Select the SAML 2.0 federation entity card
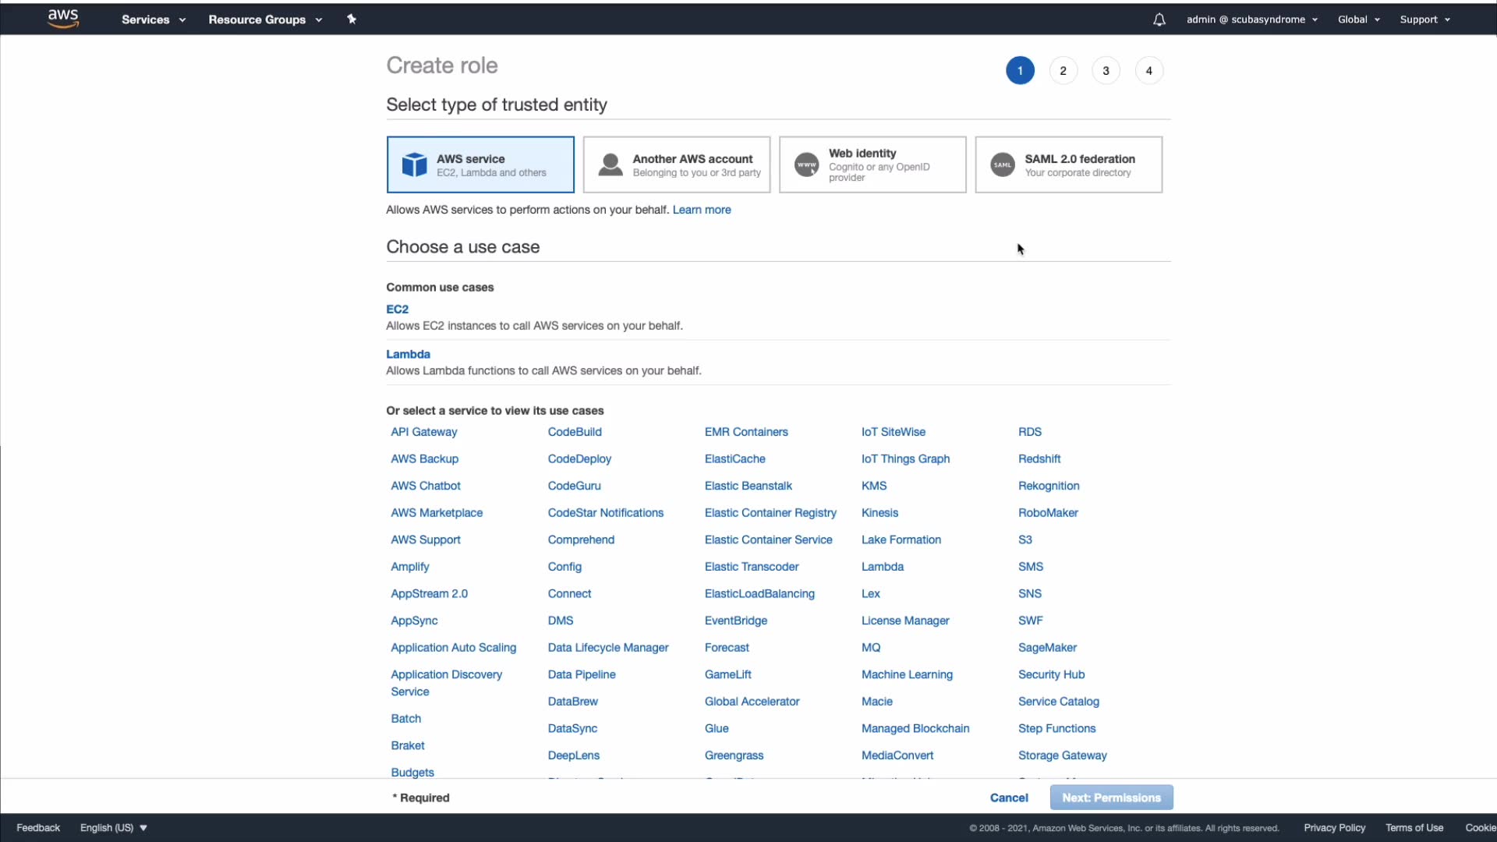 point(1068,165)
